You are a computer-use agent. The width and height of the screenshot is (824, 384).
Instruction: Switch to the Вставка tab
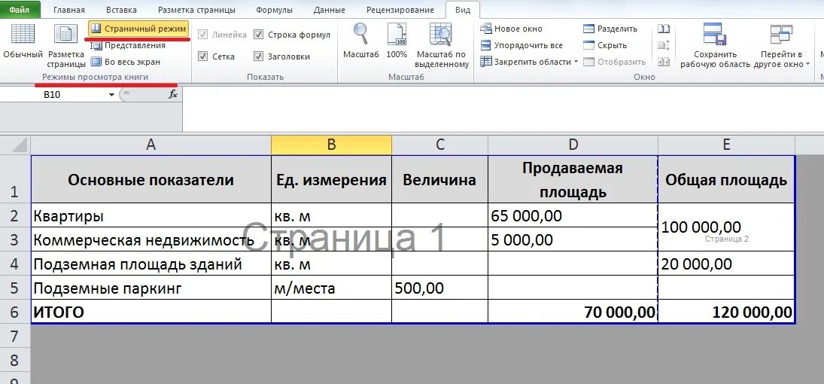121,10
